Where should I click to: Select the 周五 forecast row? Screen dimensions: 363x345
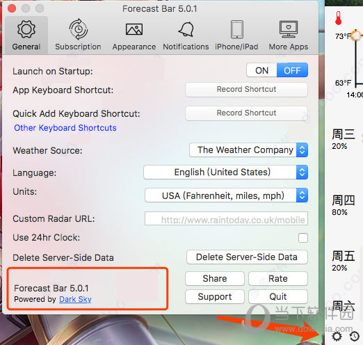(344, 261)
